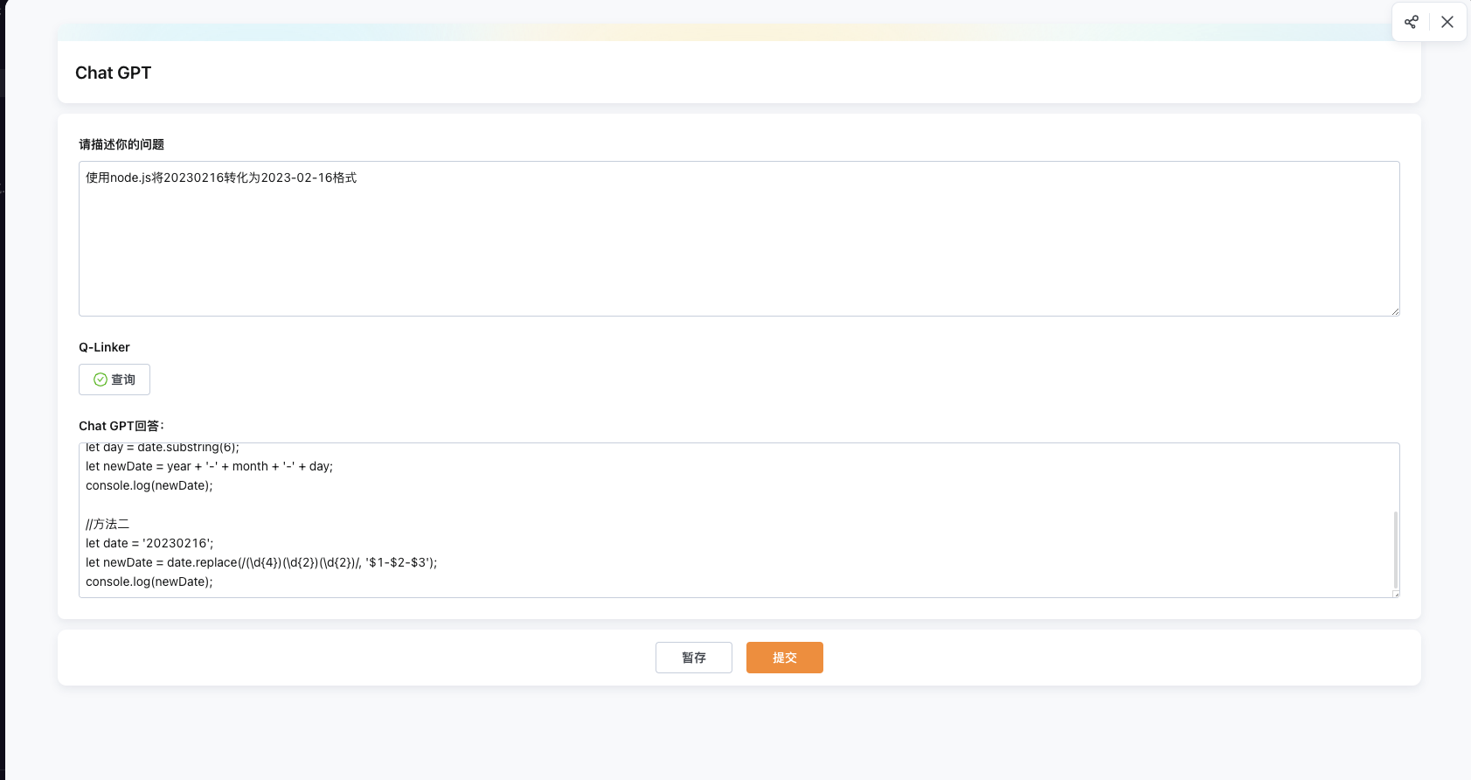The image size is (1471, 780).
Task: Click the line let date = '20230216';
Action: [x=149, y=543]
